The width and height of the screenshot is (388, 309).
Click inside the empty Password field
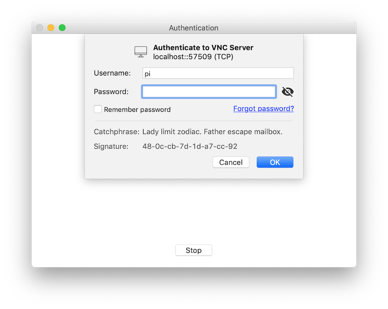click(x=209, y=92)
